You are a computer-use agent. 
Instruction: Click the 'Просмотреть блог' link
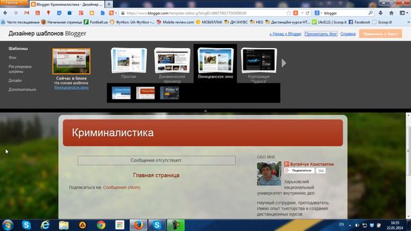[x=321, y=34]
